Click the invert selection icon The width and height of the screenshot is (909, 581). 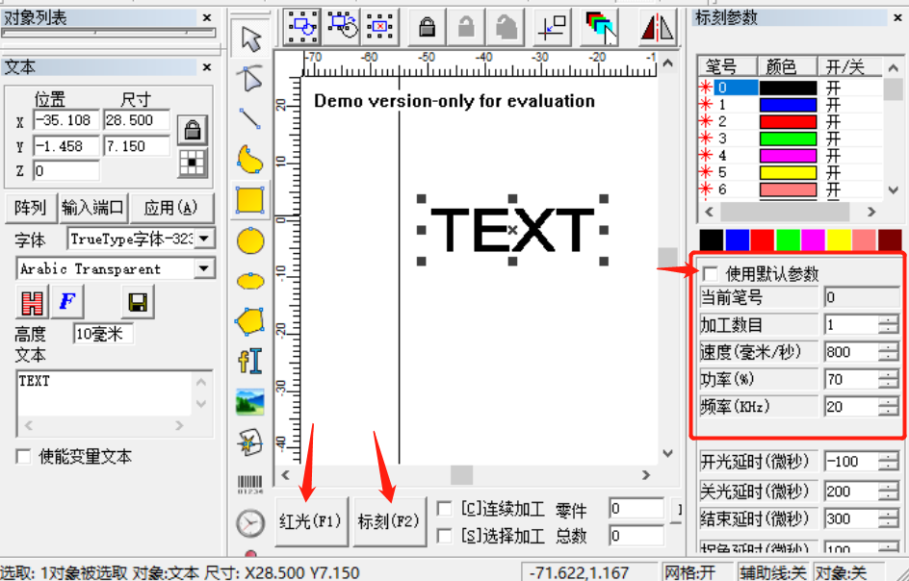pos(342,27)
